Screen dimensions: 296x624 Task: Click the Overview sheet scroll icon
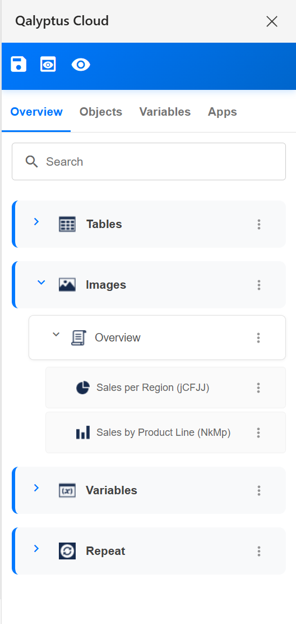coord(78,338)
